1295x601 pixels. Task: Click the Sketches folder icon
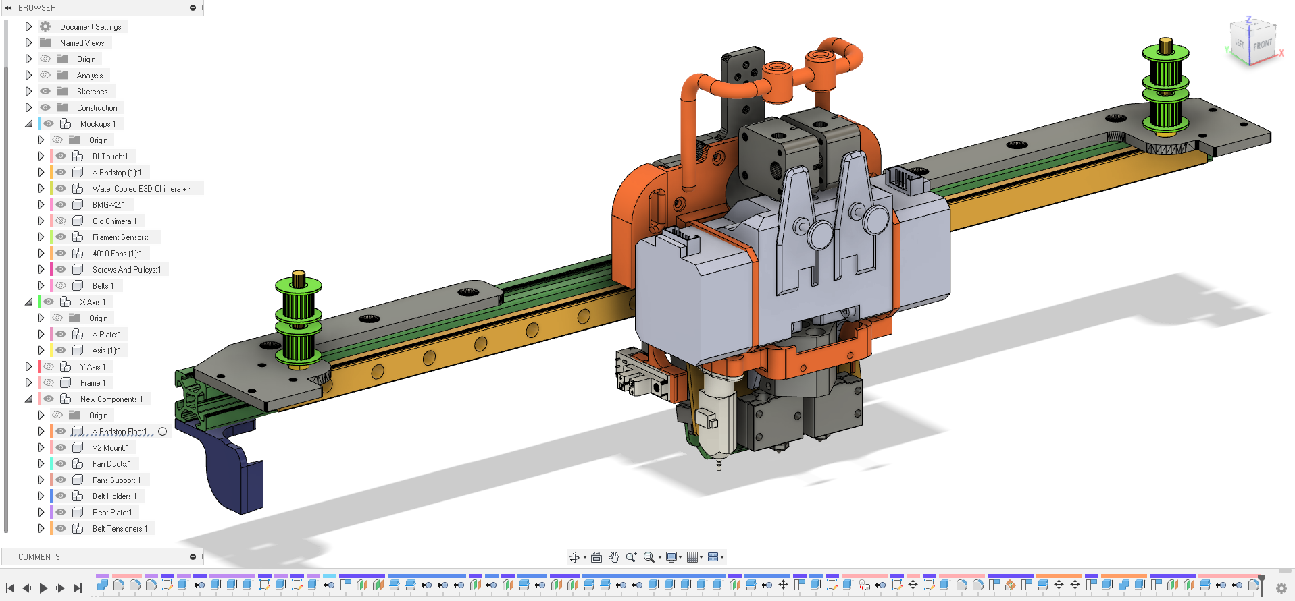tap(62, 91)
